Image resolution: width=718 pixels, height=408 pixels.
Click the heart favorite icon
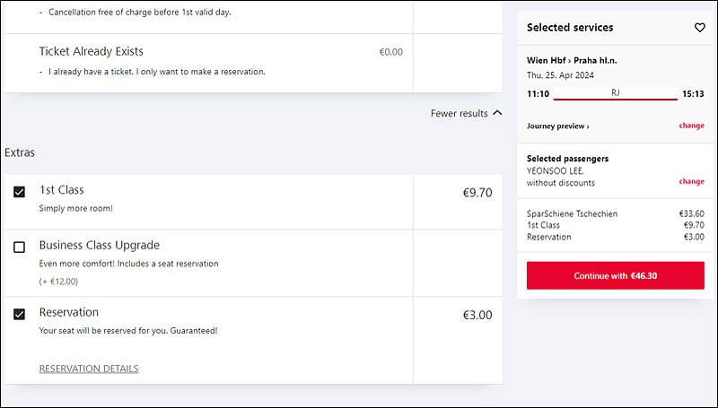699,28
